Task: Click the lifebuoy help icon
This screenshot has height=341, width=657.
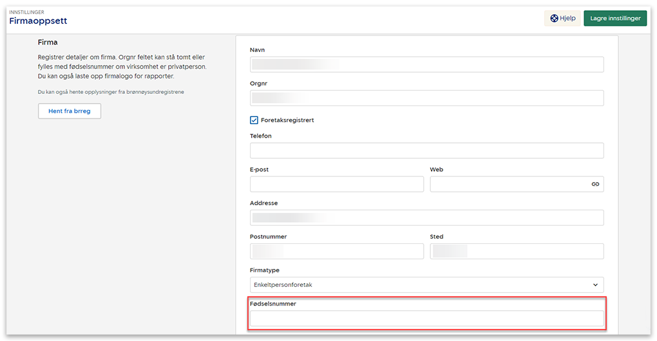Action: tap(554, 19)
